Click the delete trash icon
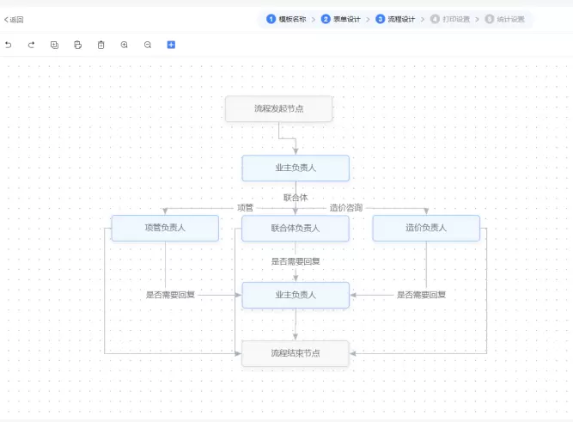Image resolution: width=573 pixels, height=422 pixels. 101,45
